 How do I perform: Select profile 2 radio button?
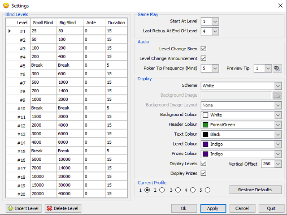tap(162, 190)
